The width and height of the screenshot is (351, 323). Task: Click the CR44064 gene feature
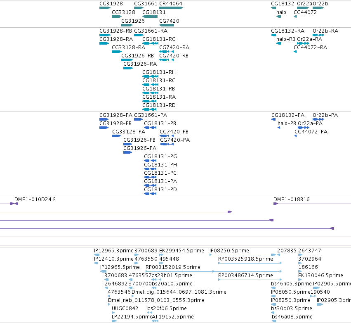pos(171,8)
